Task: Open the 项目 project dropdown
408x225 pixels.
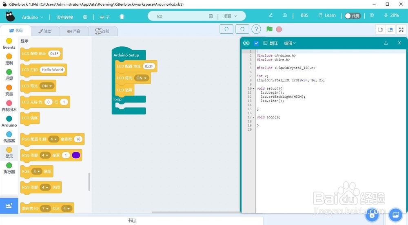Action: [230, 16]
